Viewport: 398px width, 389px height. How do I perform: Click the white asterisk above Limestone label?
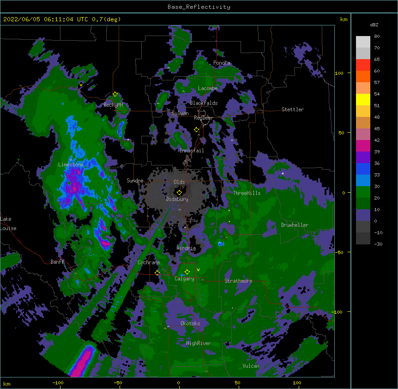[x=71, y=160]
